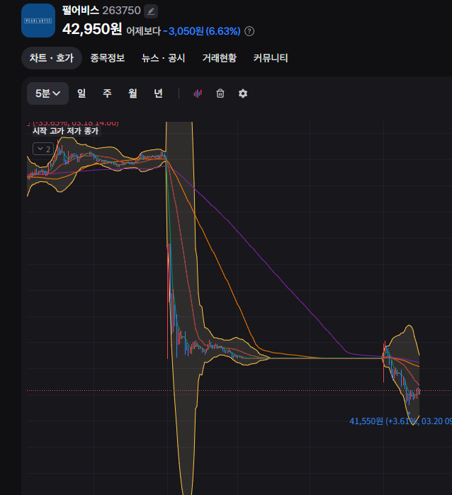Click the 42,950원 current price text
This screenshot has width=452, height=495.
92,29
